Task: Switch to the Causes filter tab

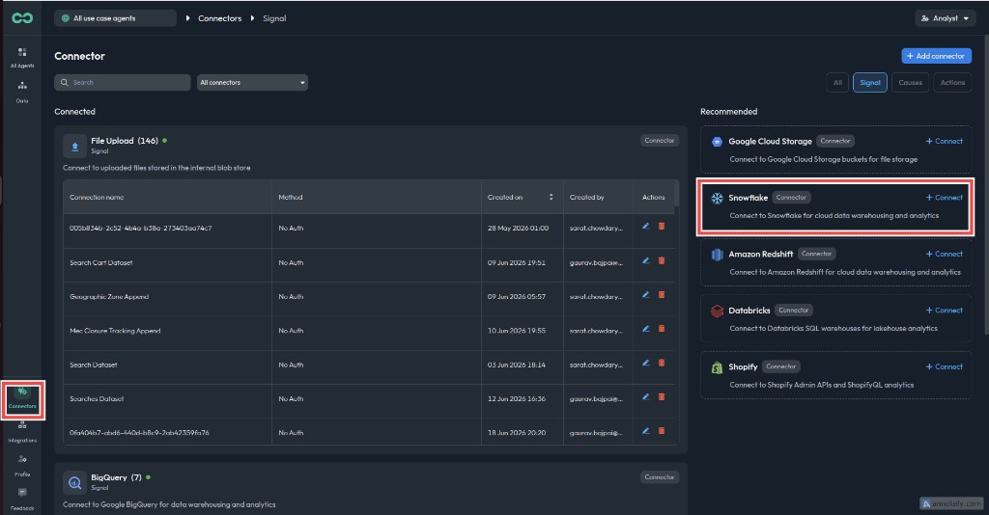Action: pyautogui.click(x=910, y=83)
